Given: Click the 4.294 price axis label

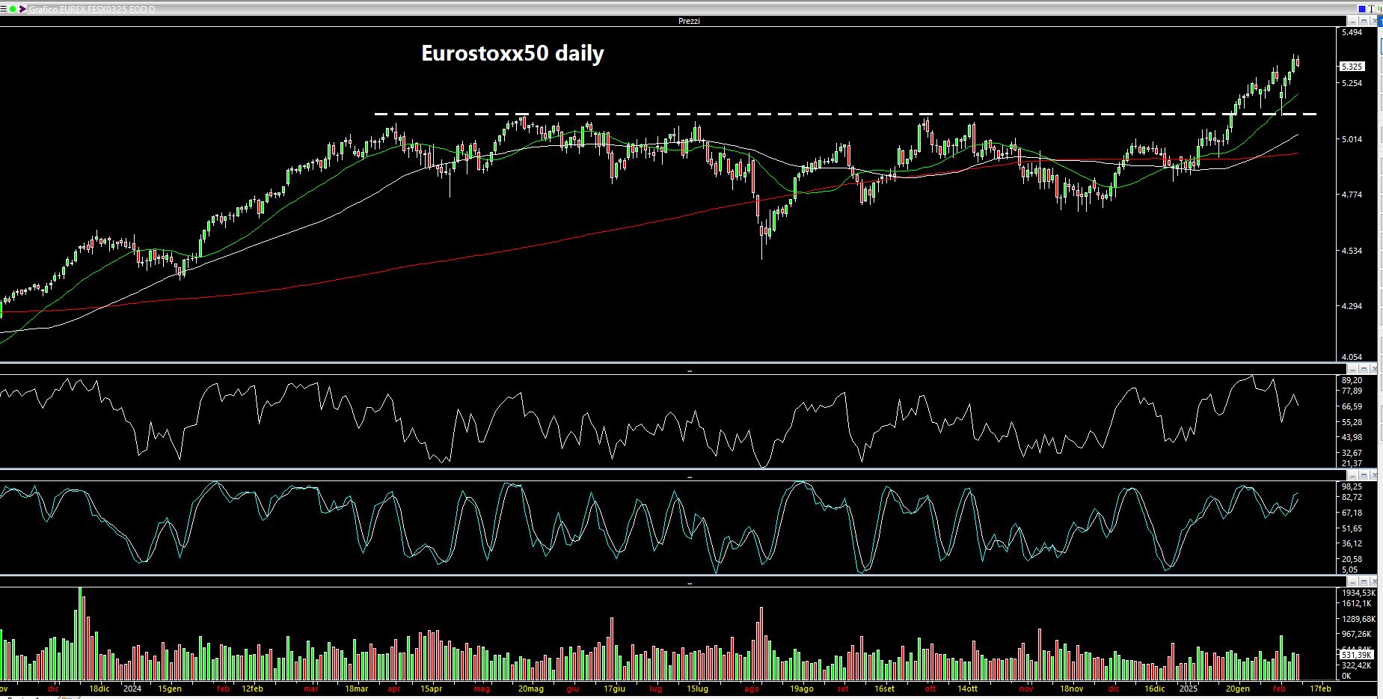Looking at the screenshot, I should (x=1352, y=306).
